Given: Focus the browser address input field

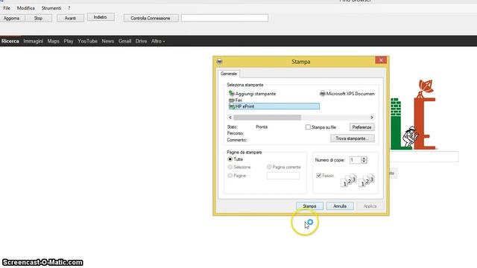Looking at the screenshot, I should coord(224,18).
